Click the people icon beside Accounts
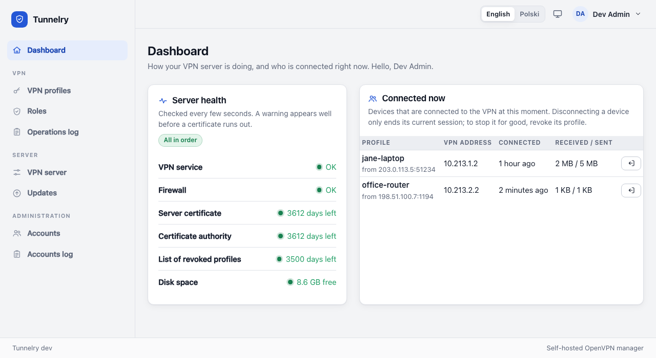This screenshot has height=358, width=656. click(17, 233)
